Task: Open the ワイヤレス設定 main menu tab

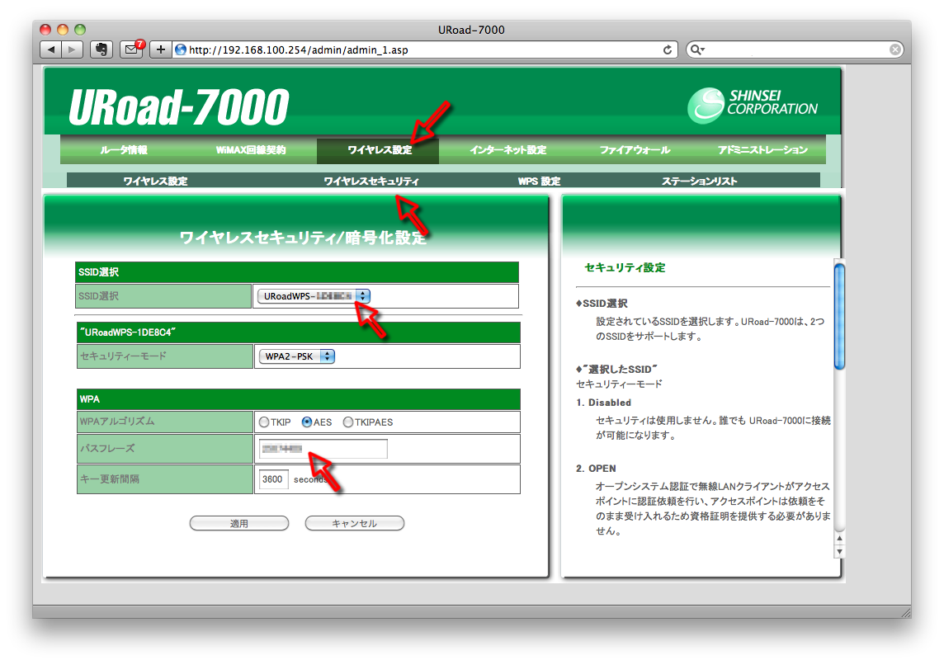Action: point(379,150)
